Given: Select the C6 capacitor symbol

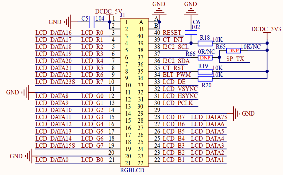Looking at the screenshot, I should (x=191, y=33).
